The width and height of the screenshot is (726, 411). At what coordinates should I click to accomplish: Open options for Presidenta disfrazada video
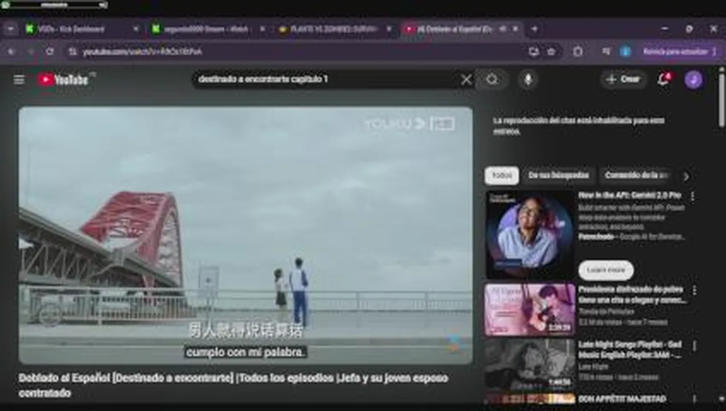(694, 291)
